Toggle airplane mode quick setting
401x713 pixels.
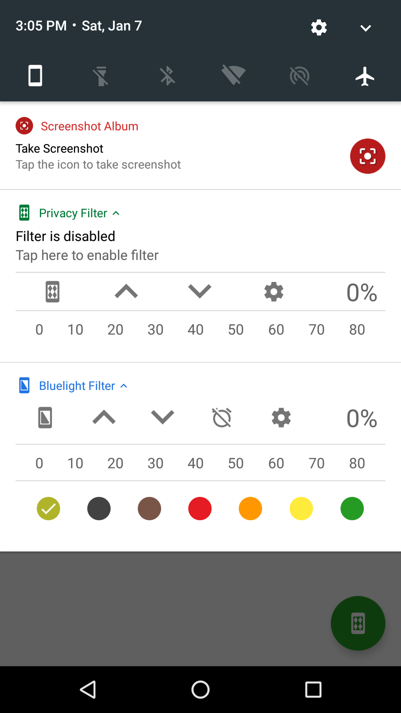365,76
